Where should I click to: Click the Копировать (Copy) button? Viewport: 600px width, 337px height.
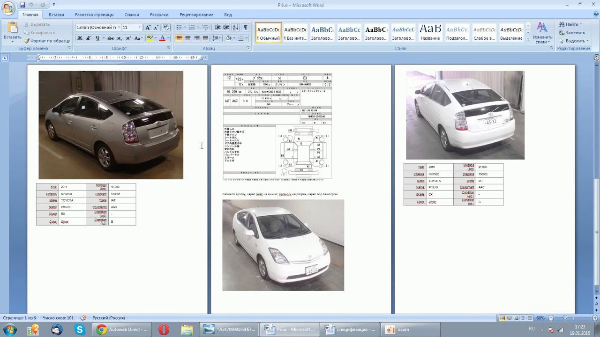pos(39,33)
